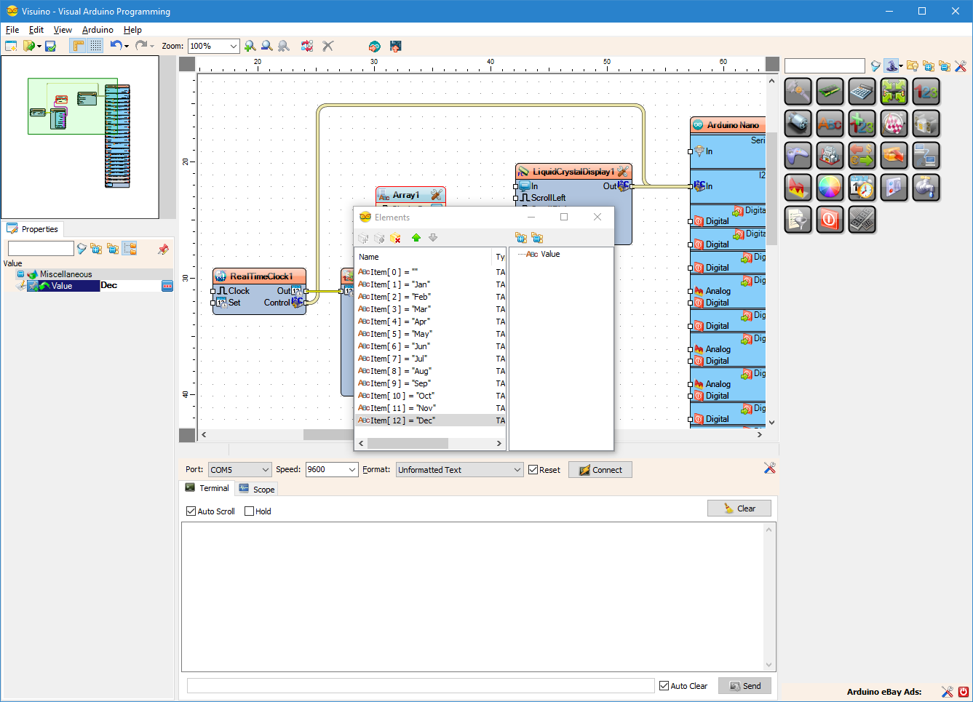The width and height of the screenshot is (973, 702).
Task: Select the color wheel category icon
Action: (x=830, y=188)
